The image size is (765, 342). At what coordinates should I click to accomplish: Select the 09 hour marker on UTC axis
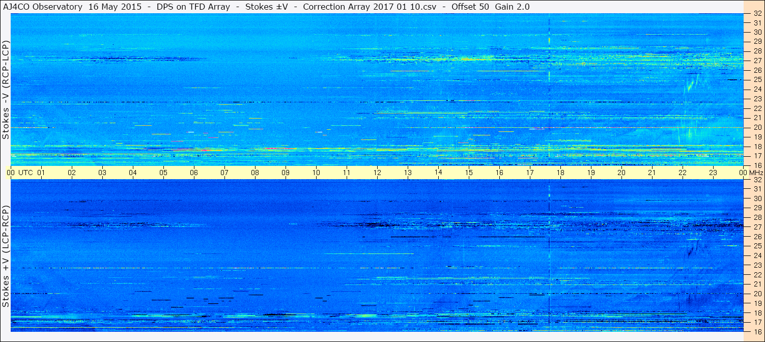pyautogui.click(x=286, y=173)
